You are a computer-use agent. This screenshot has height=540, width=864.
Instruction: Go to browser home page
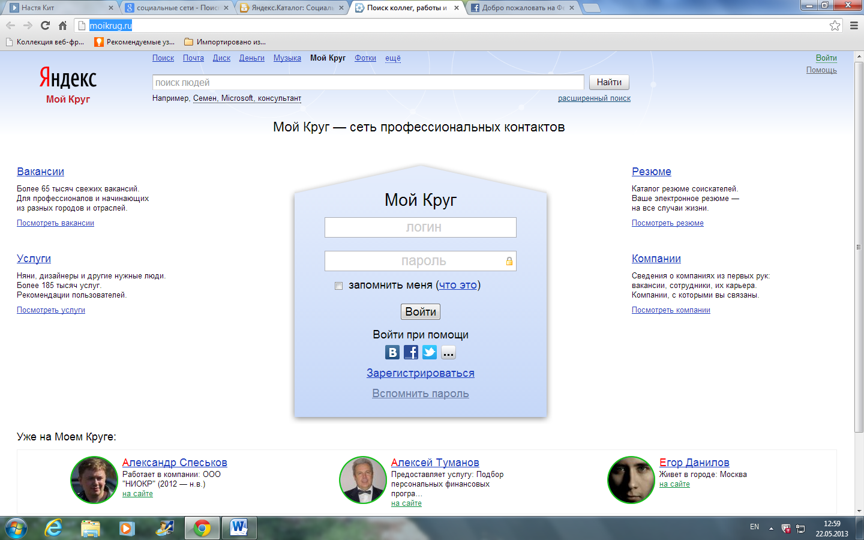62,25
